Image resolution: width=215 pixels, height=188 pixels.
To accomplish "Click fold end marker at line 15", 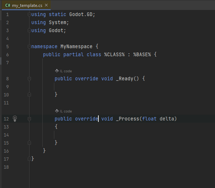I will [29, 143].
